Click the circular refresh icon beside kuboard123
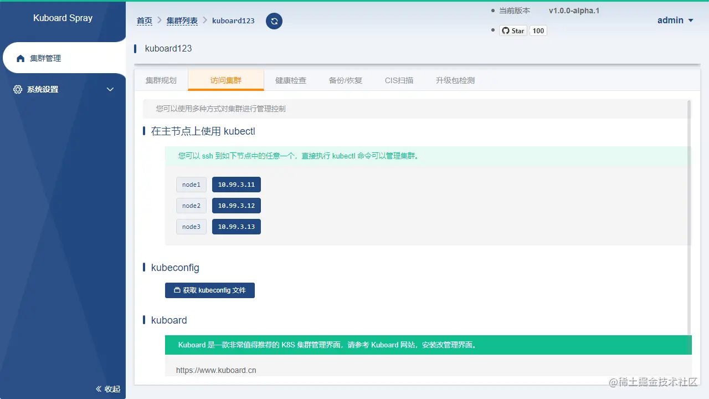709x399 pixels. pos(274,21)
